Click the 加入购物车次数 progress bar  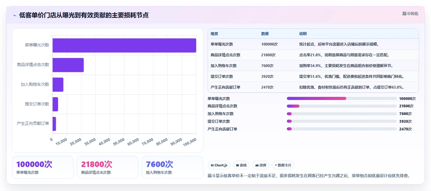[x=342, y=114]
